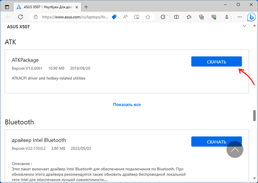Jump to top with round arrow button
This screenshot has height=183, width=258.
tap(235, 150)
